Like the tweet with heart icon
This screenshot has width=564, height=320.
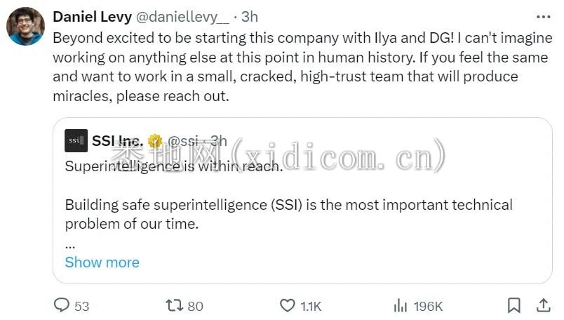pos(287,306)
